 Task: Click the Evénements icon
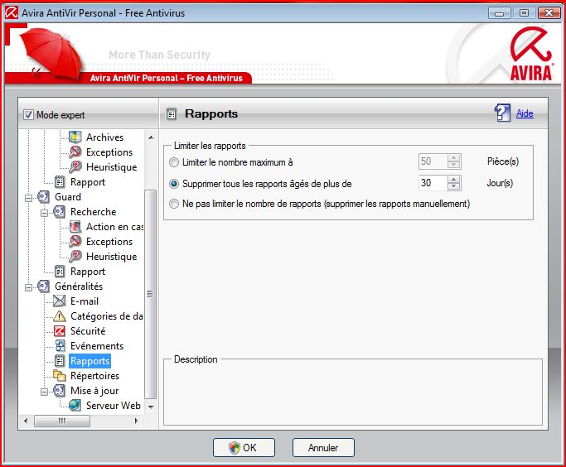click(60, 346)
